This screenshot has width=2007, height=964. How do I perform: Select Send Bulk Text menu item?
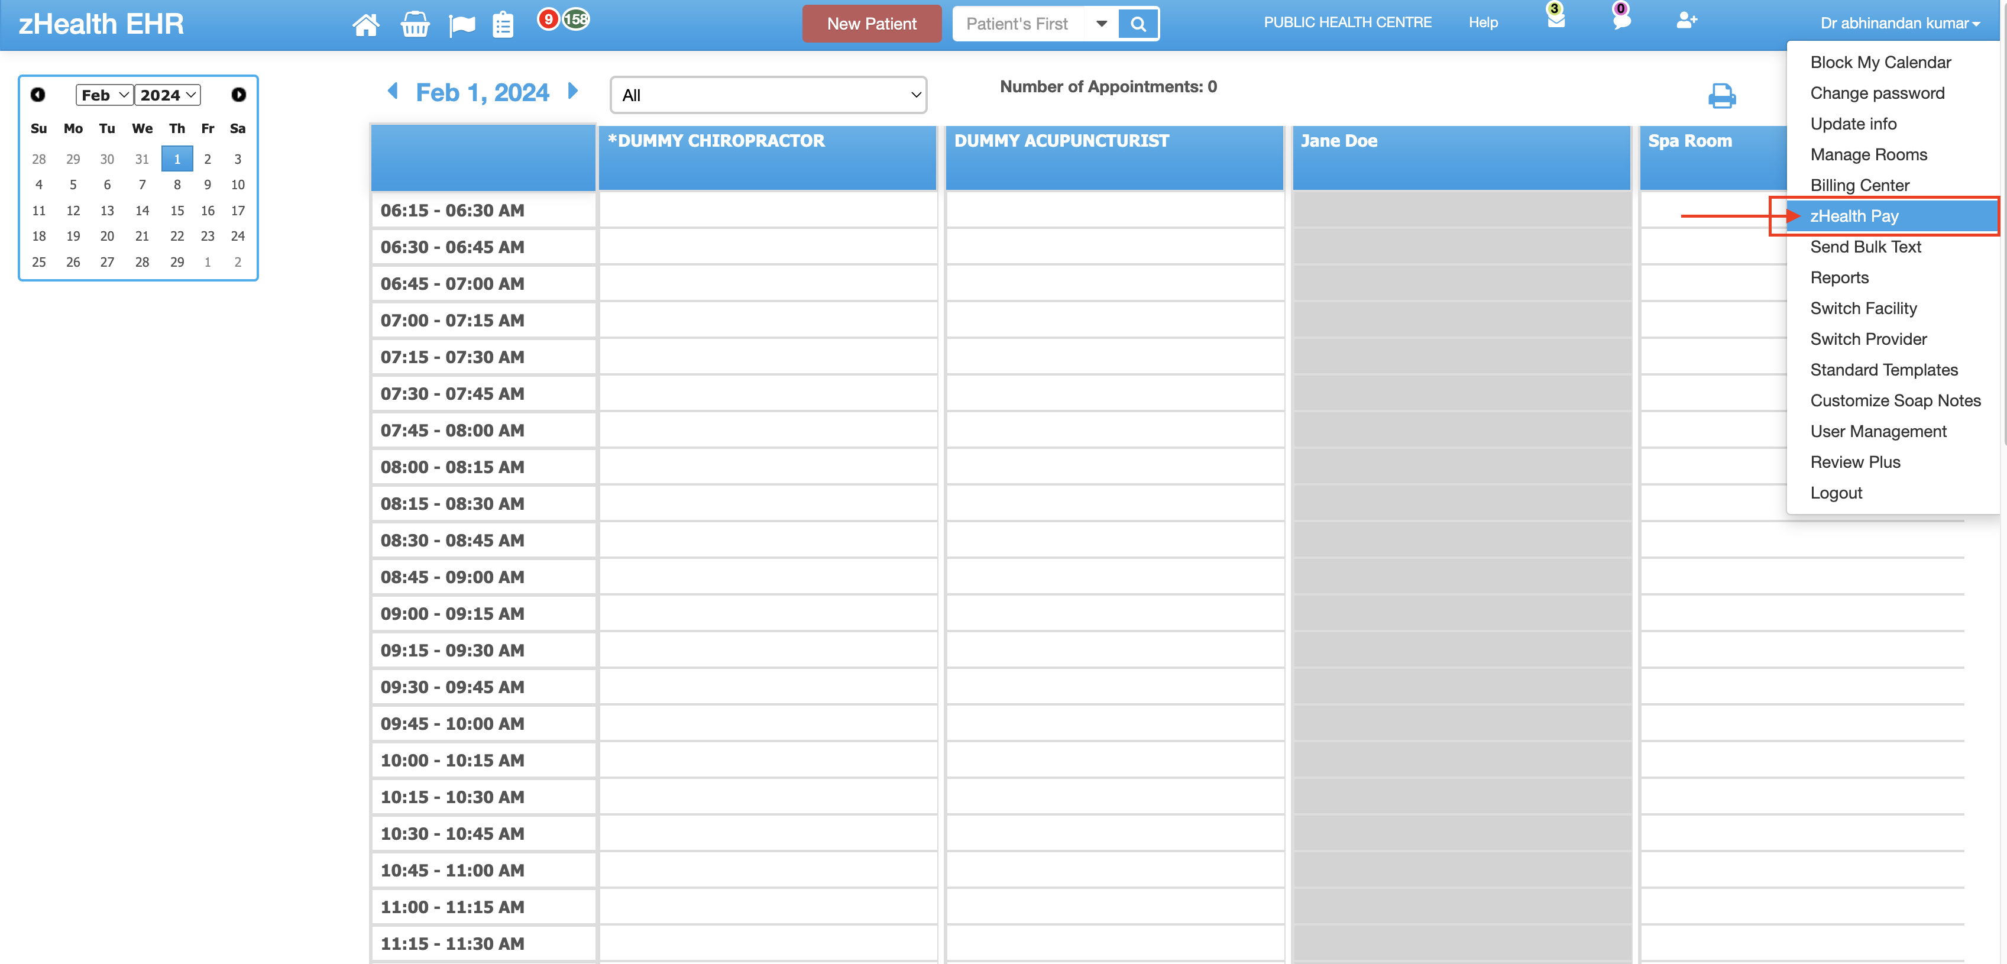click(1865, 247)
